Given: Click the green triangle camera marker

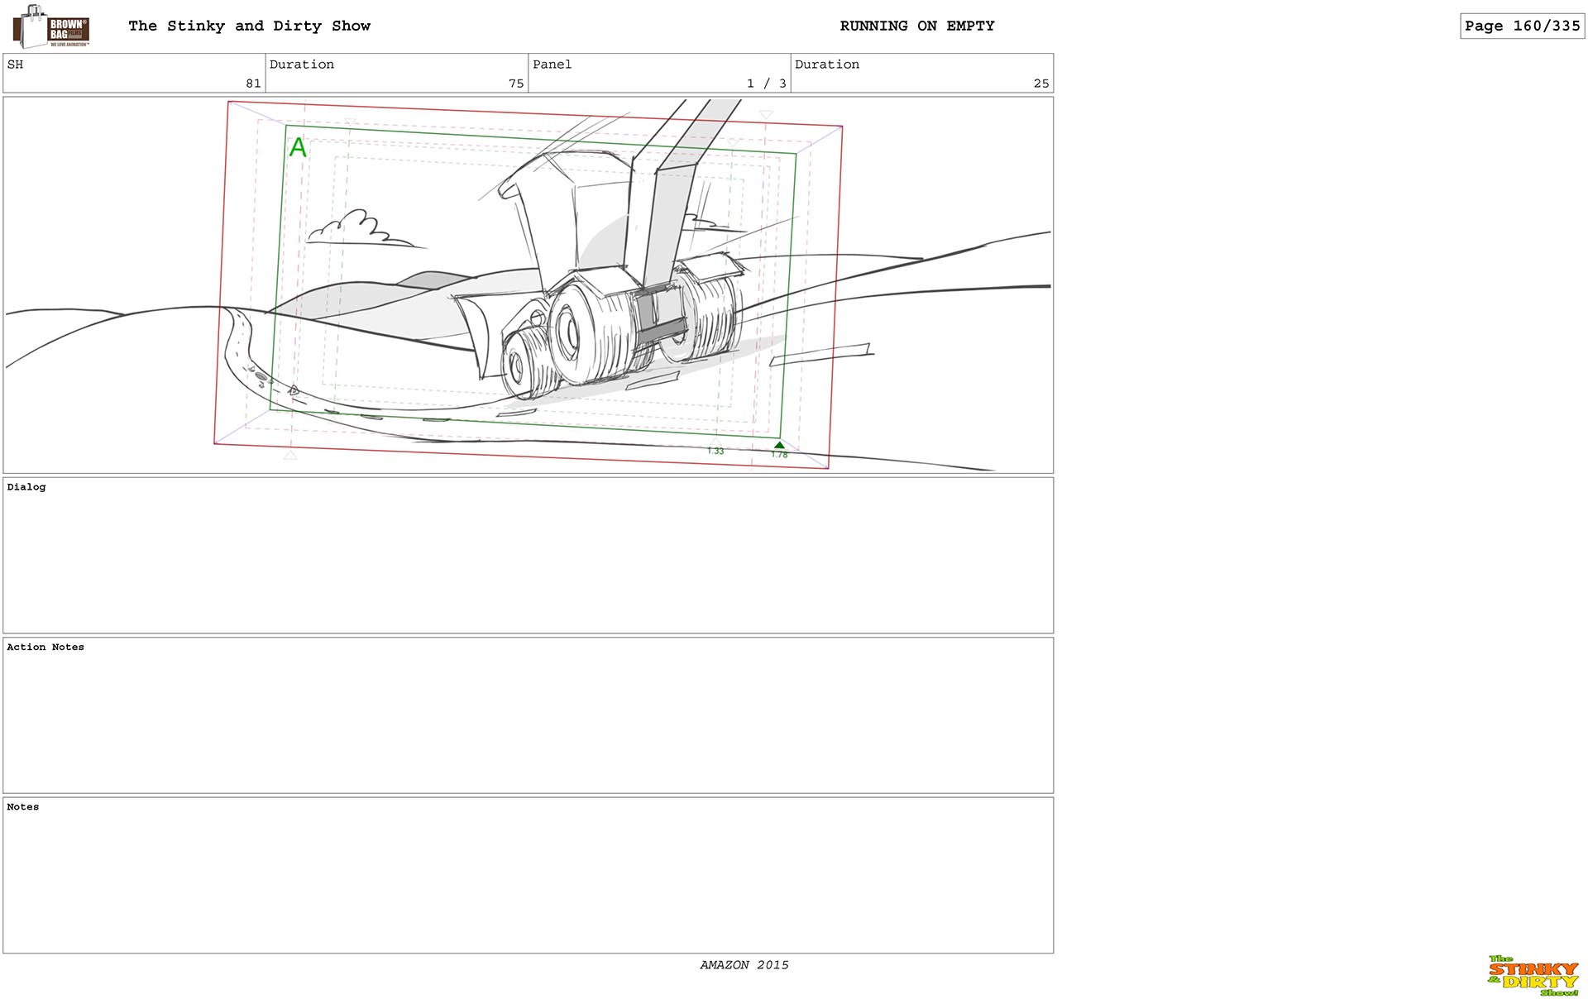Looking at the screenshot, I should 779,445.
